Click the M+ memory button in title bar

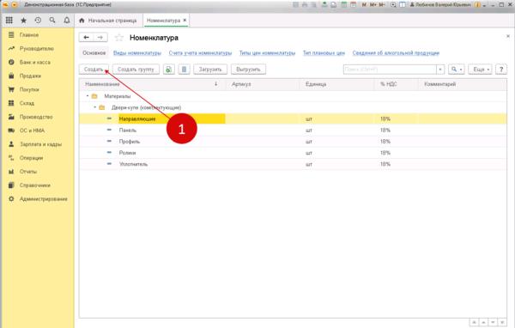[373, 4]
